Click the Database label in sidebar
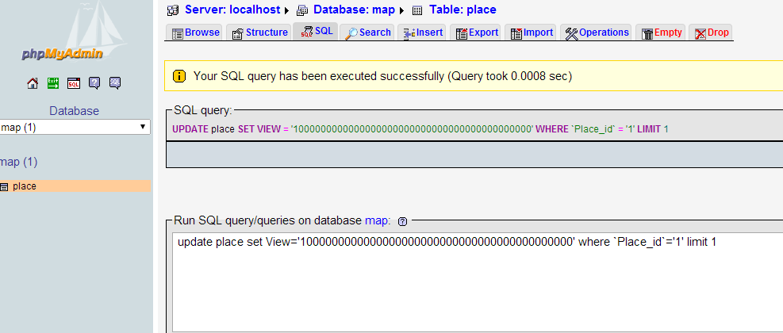 tap(74, 111)
